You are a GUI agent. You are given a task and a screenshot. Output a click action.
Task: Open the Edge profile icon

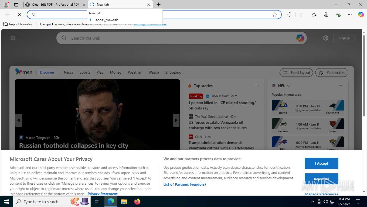click(x=6, y=5)
